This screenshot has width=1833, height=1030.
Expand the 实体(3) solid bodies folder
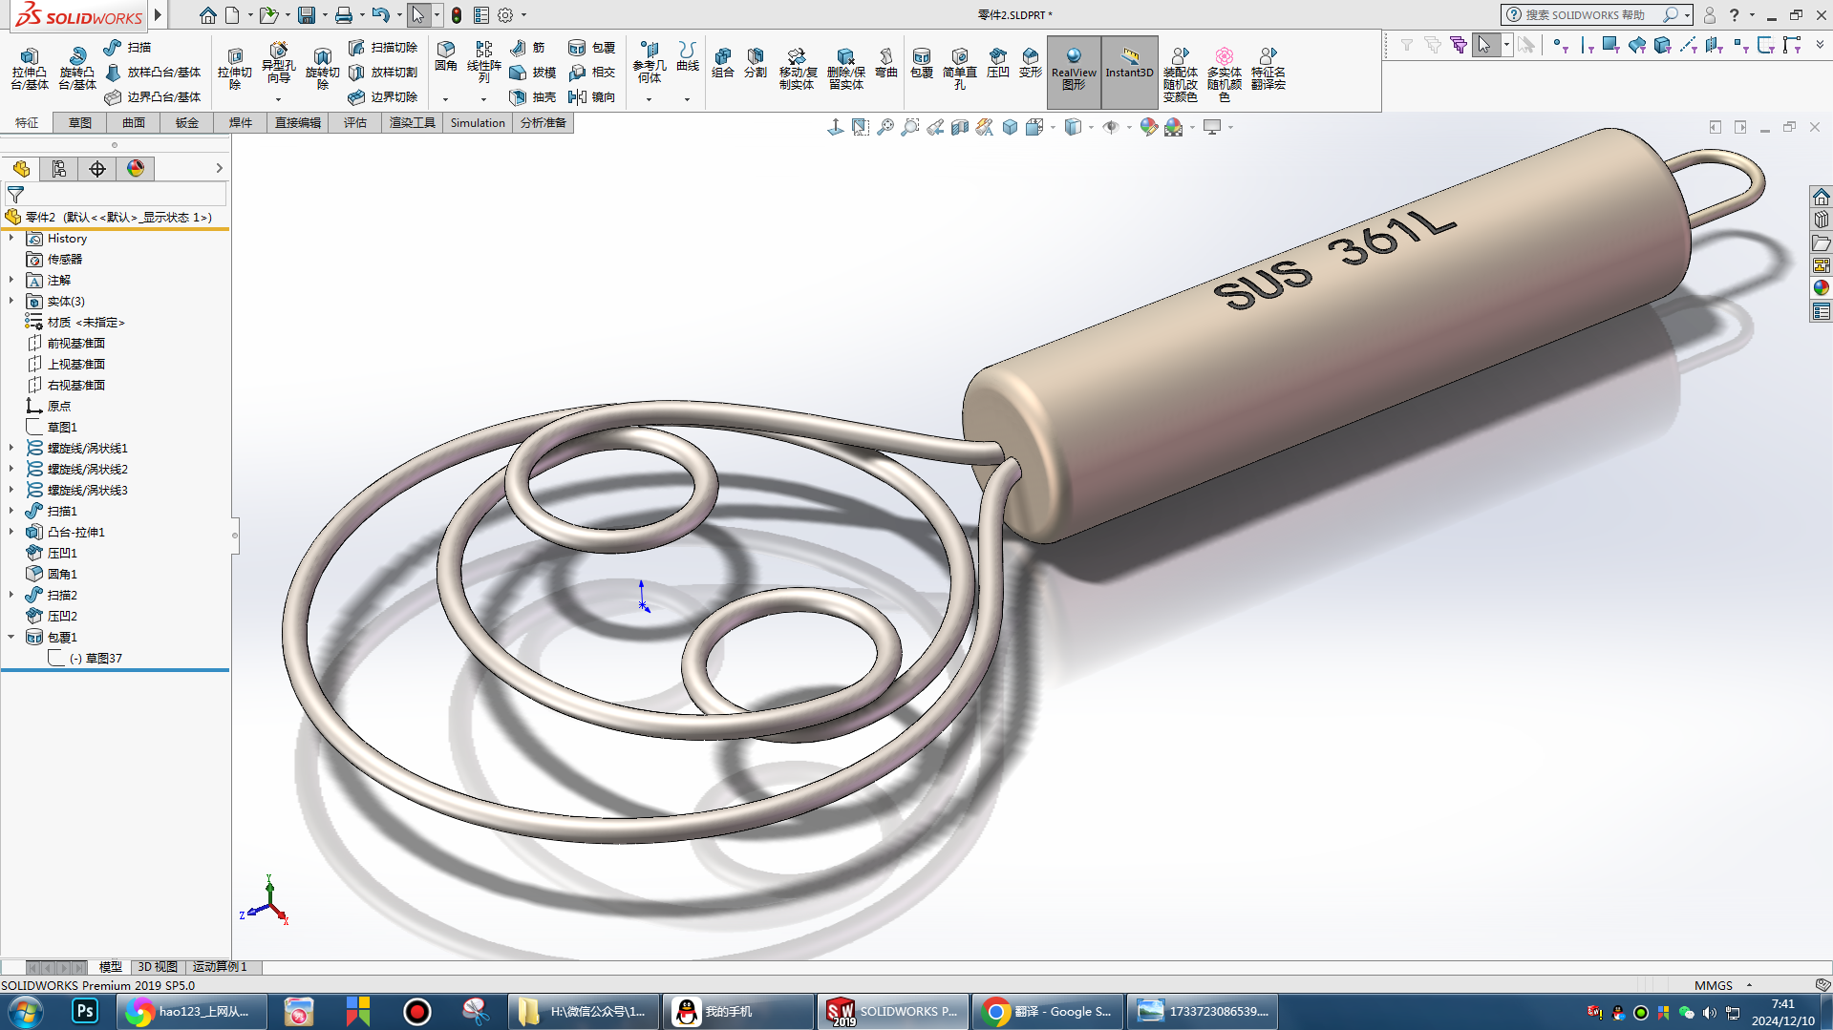(x=11, y=302)
